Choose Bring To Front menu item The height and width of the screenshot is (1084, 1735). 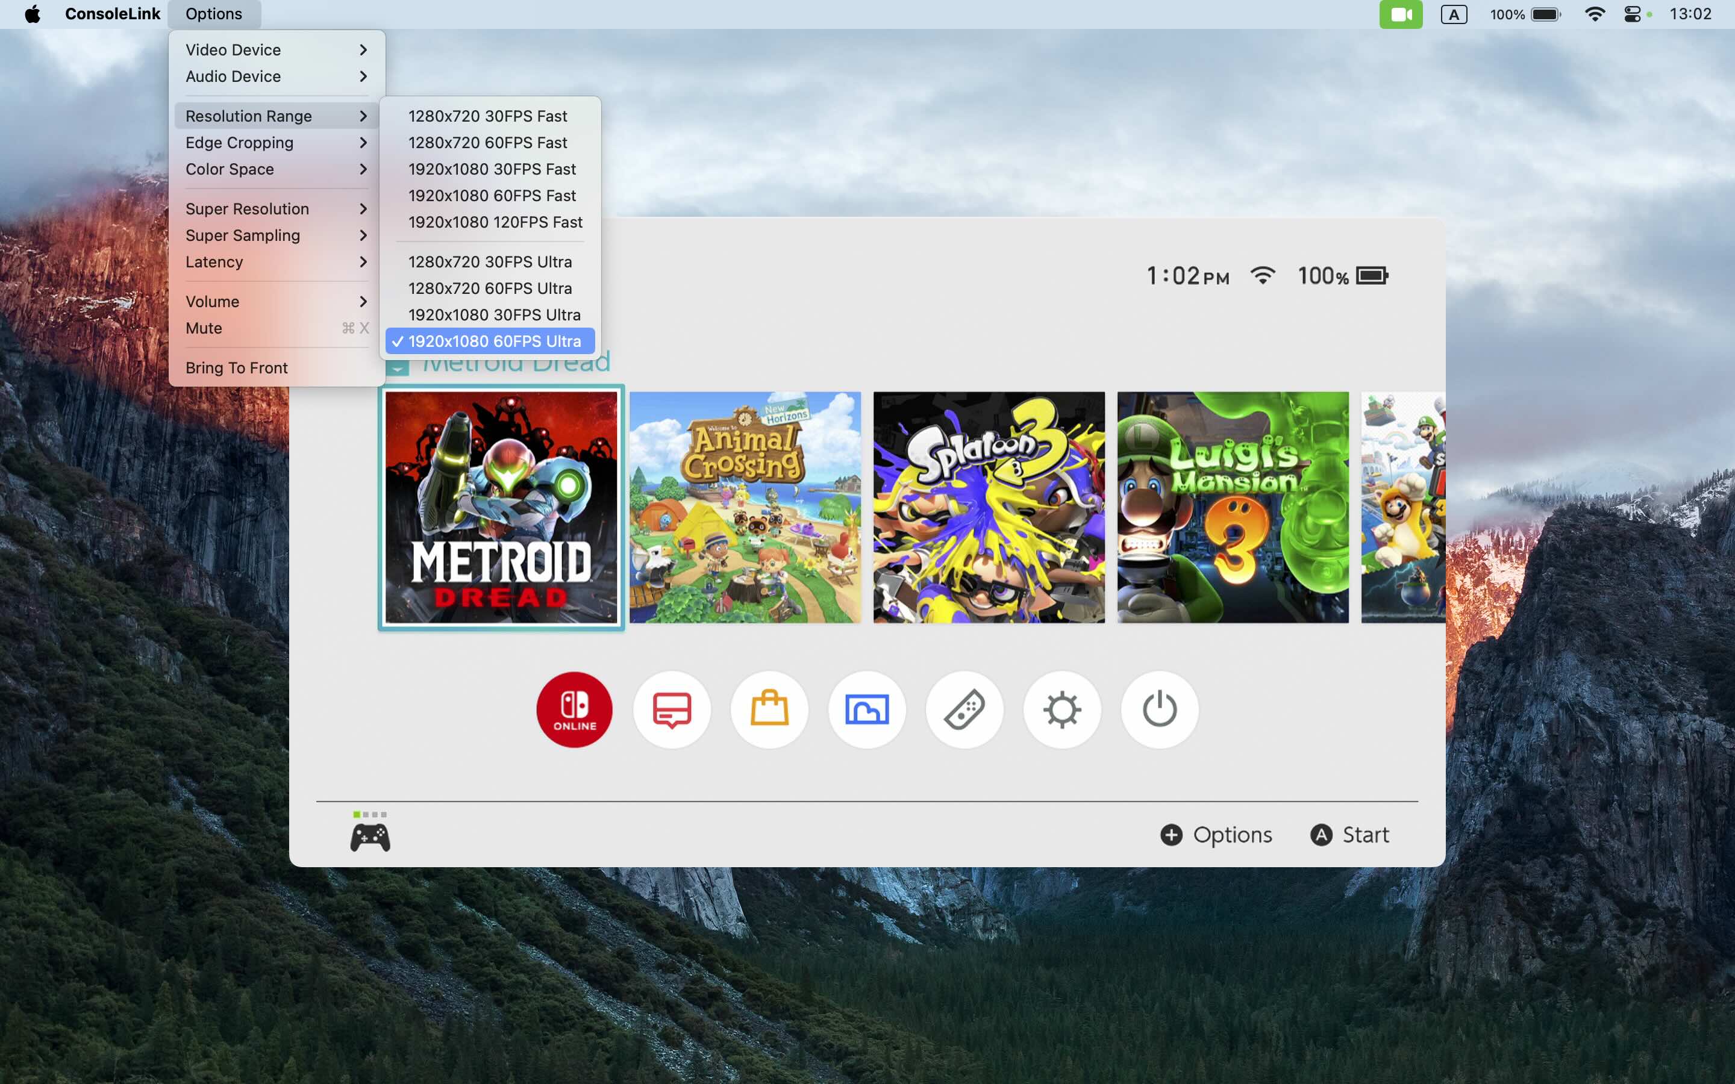click(x=277, y=368)
